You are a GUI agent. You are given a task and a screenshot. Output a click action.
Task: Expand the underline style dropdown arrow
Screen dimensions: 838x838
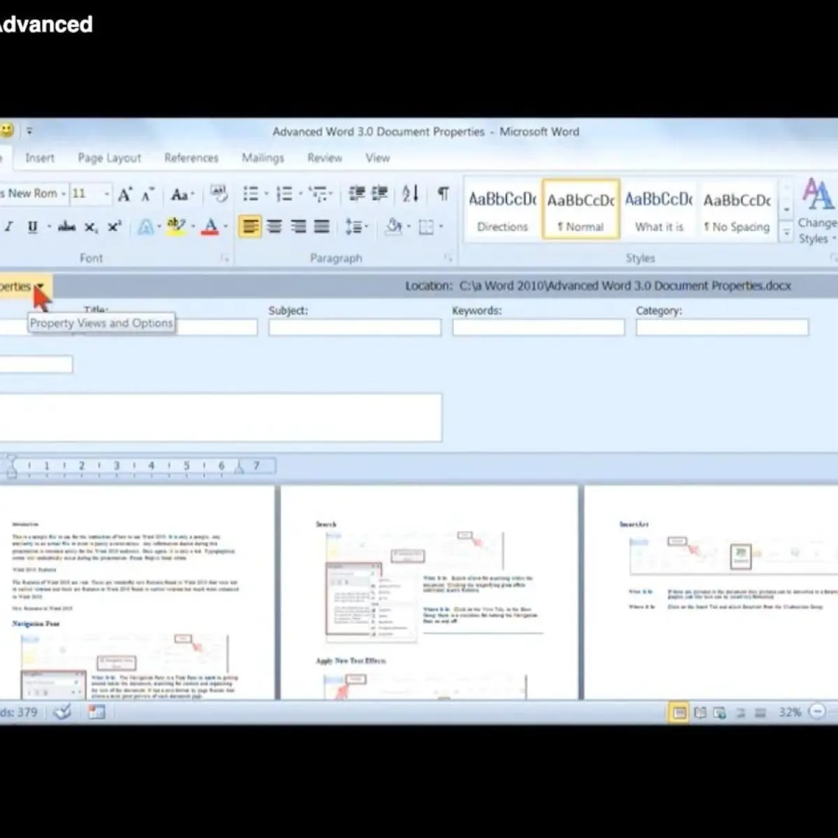tap(49, 227)
